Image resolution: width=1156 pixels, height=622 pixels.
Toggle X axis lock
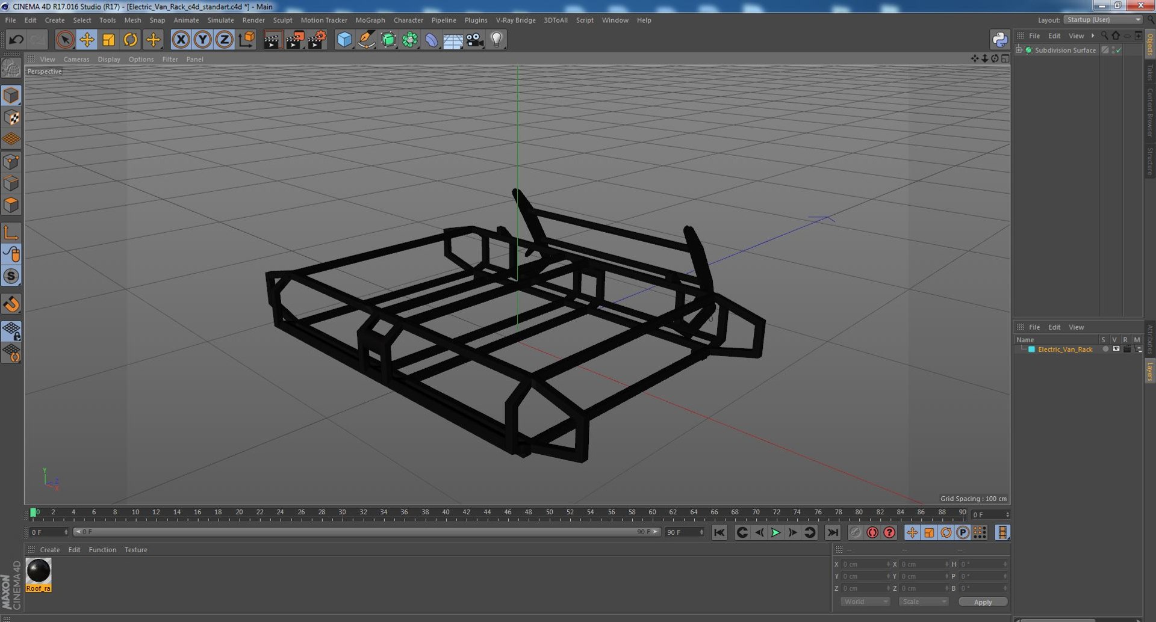181,40
